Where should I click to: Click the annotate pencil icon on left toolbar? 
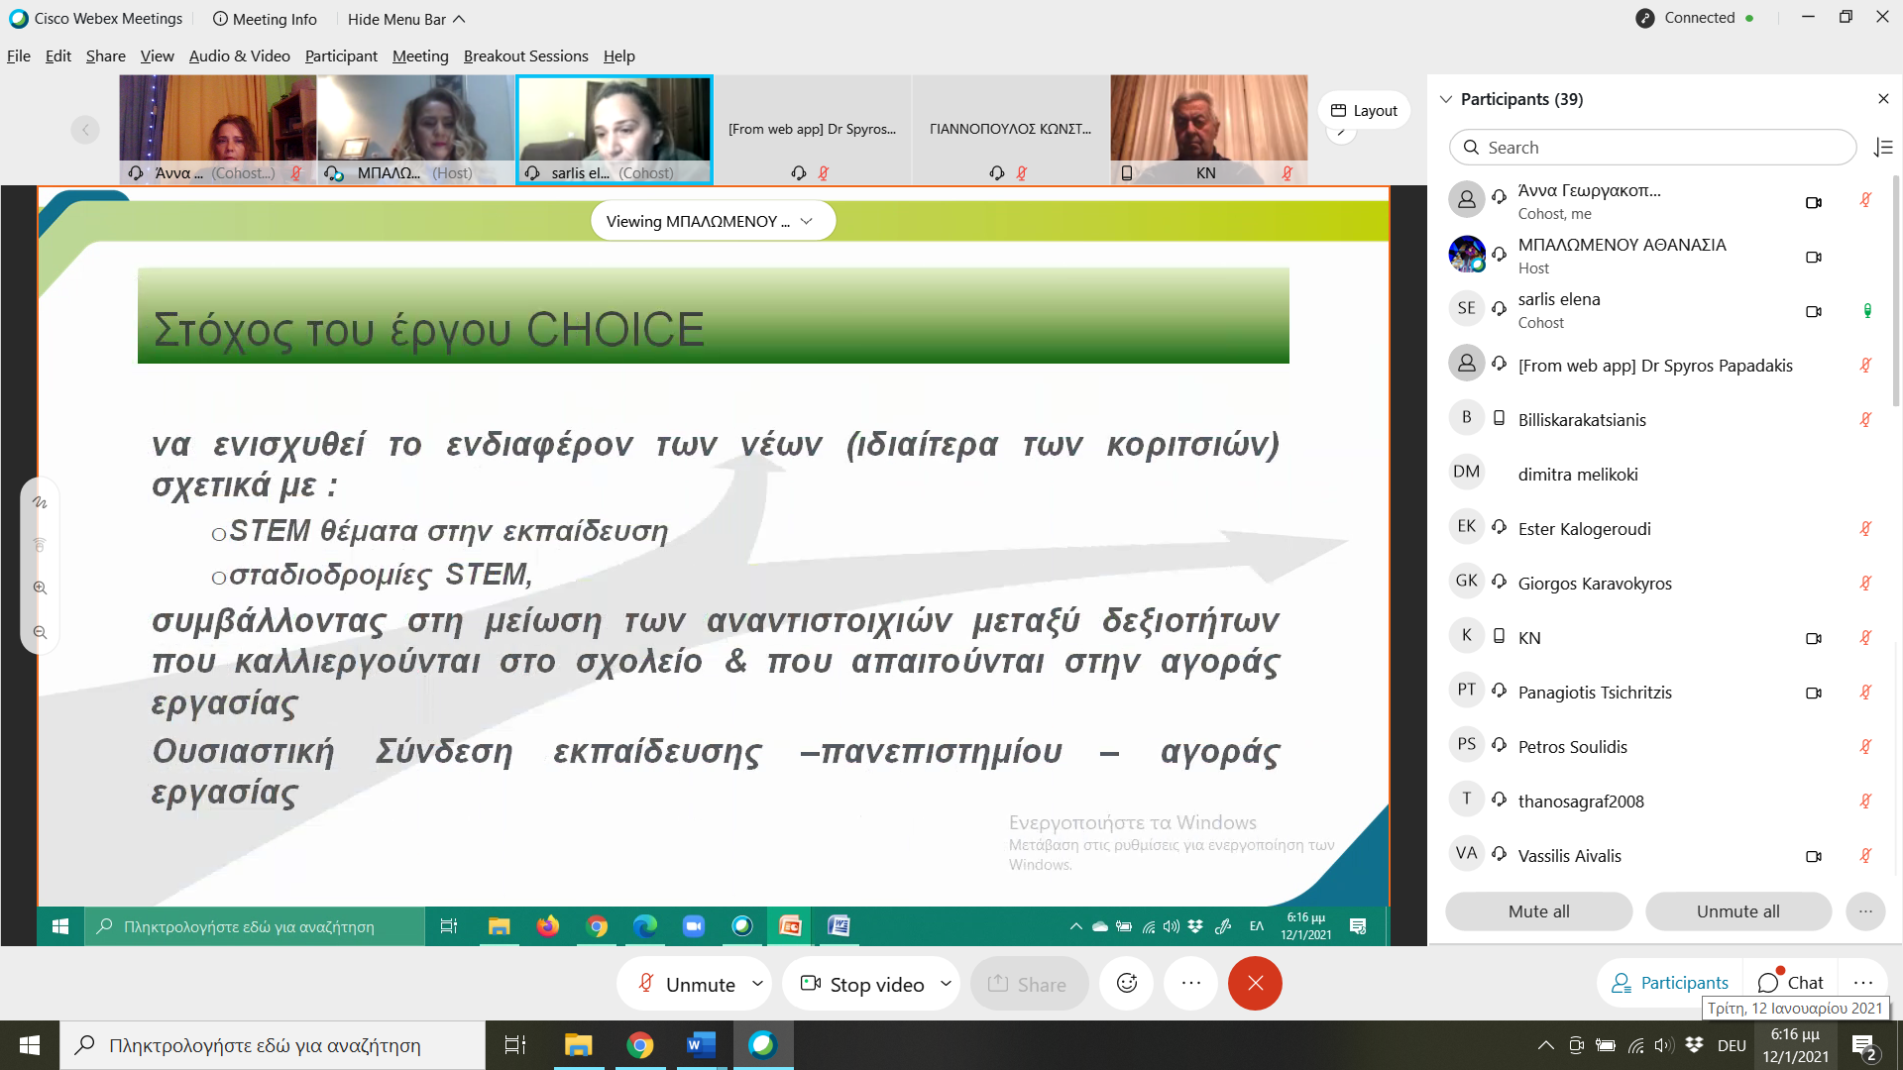(x=40, y=502)
